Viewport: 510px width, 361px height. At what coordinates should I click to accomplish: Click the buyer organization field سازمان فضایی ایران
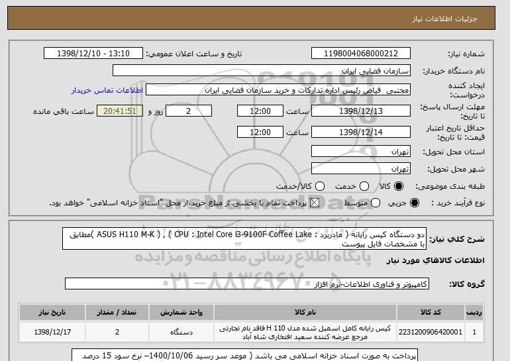click(262, 71)
